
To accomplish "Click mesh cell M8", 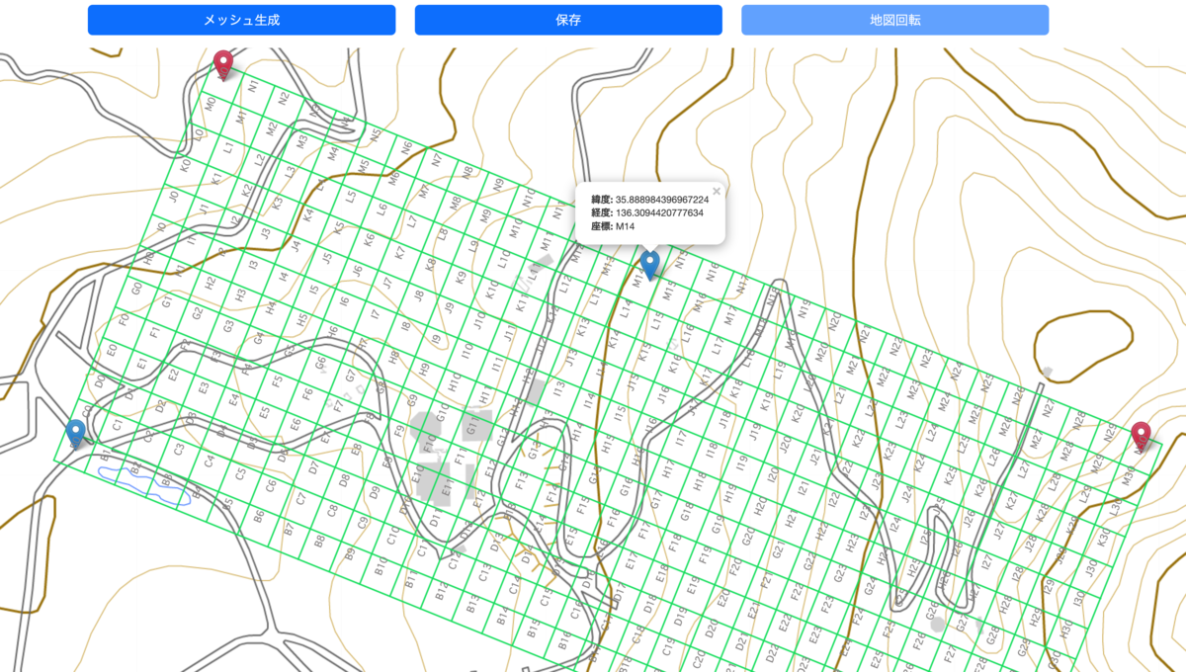I will pyautogui.click(x=455, y=201).
